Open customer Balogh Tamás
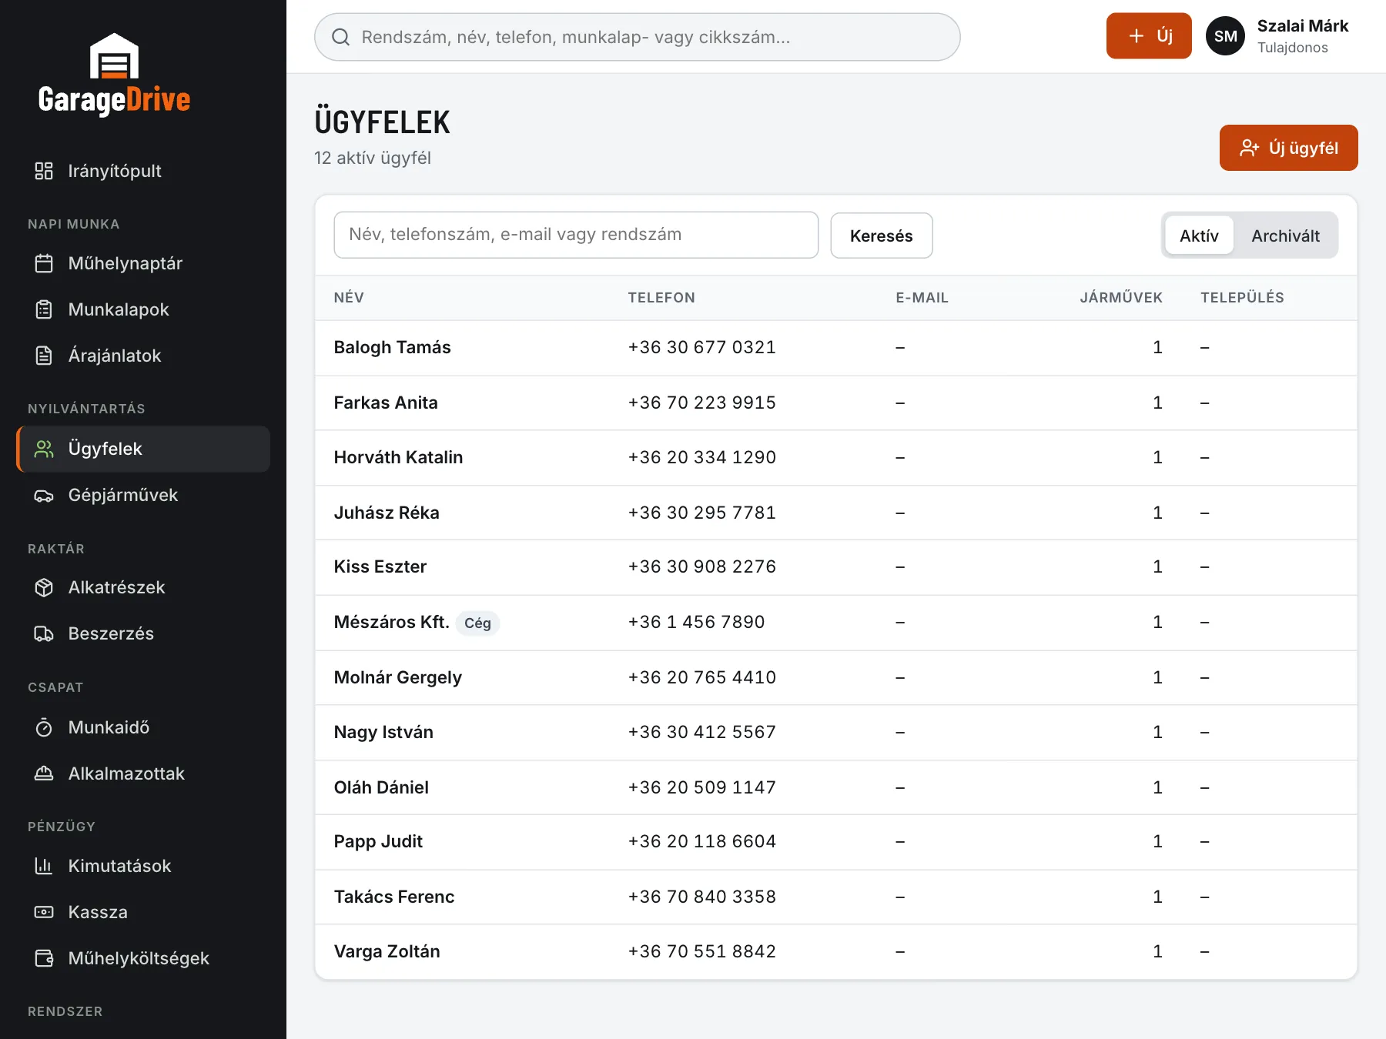The height and width of the screenshot is (1039, 1386). 392,347
